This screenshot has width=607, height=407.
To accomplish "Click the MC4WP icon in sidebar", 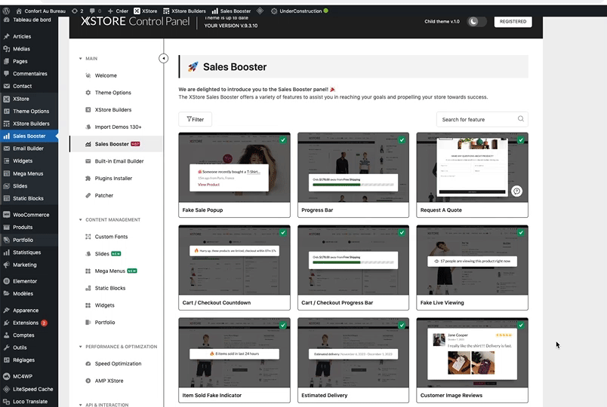I will (6, 376).
